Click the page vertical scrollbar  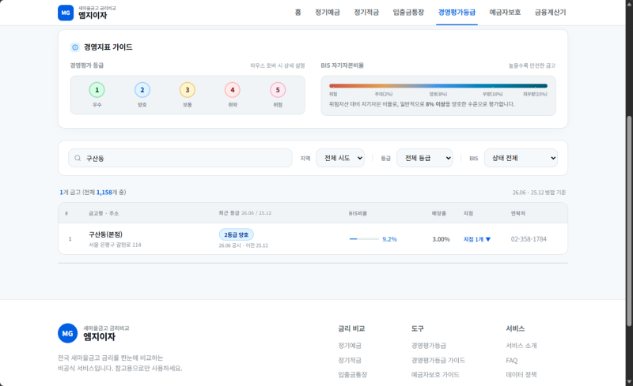pos(629,221)
